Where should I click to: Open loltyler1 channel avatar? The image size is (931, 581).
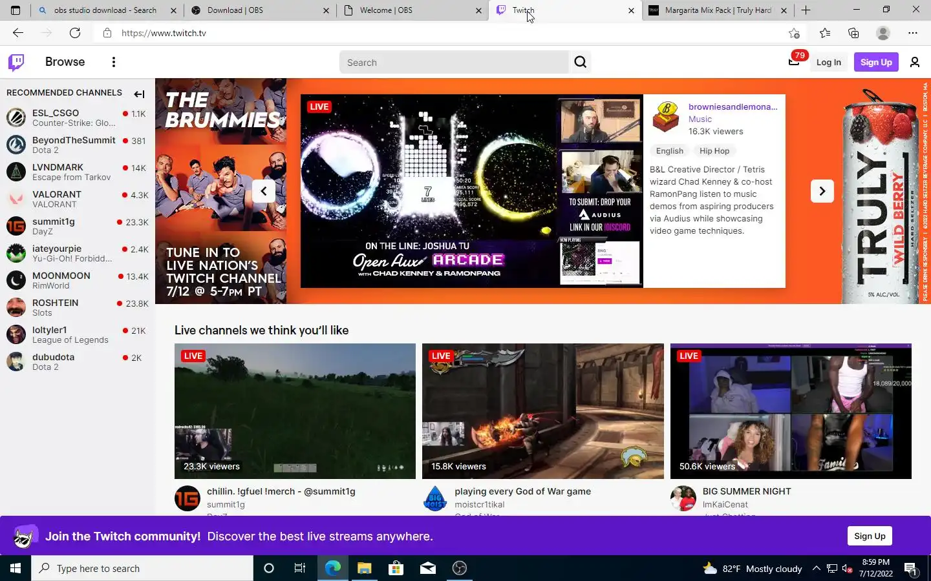pos(16,334)
